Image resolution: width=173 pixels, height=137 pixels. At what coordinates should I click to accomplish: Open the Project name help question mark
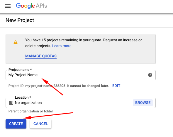[150, 75]
